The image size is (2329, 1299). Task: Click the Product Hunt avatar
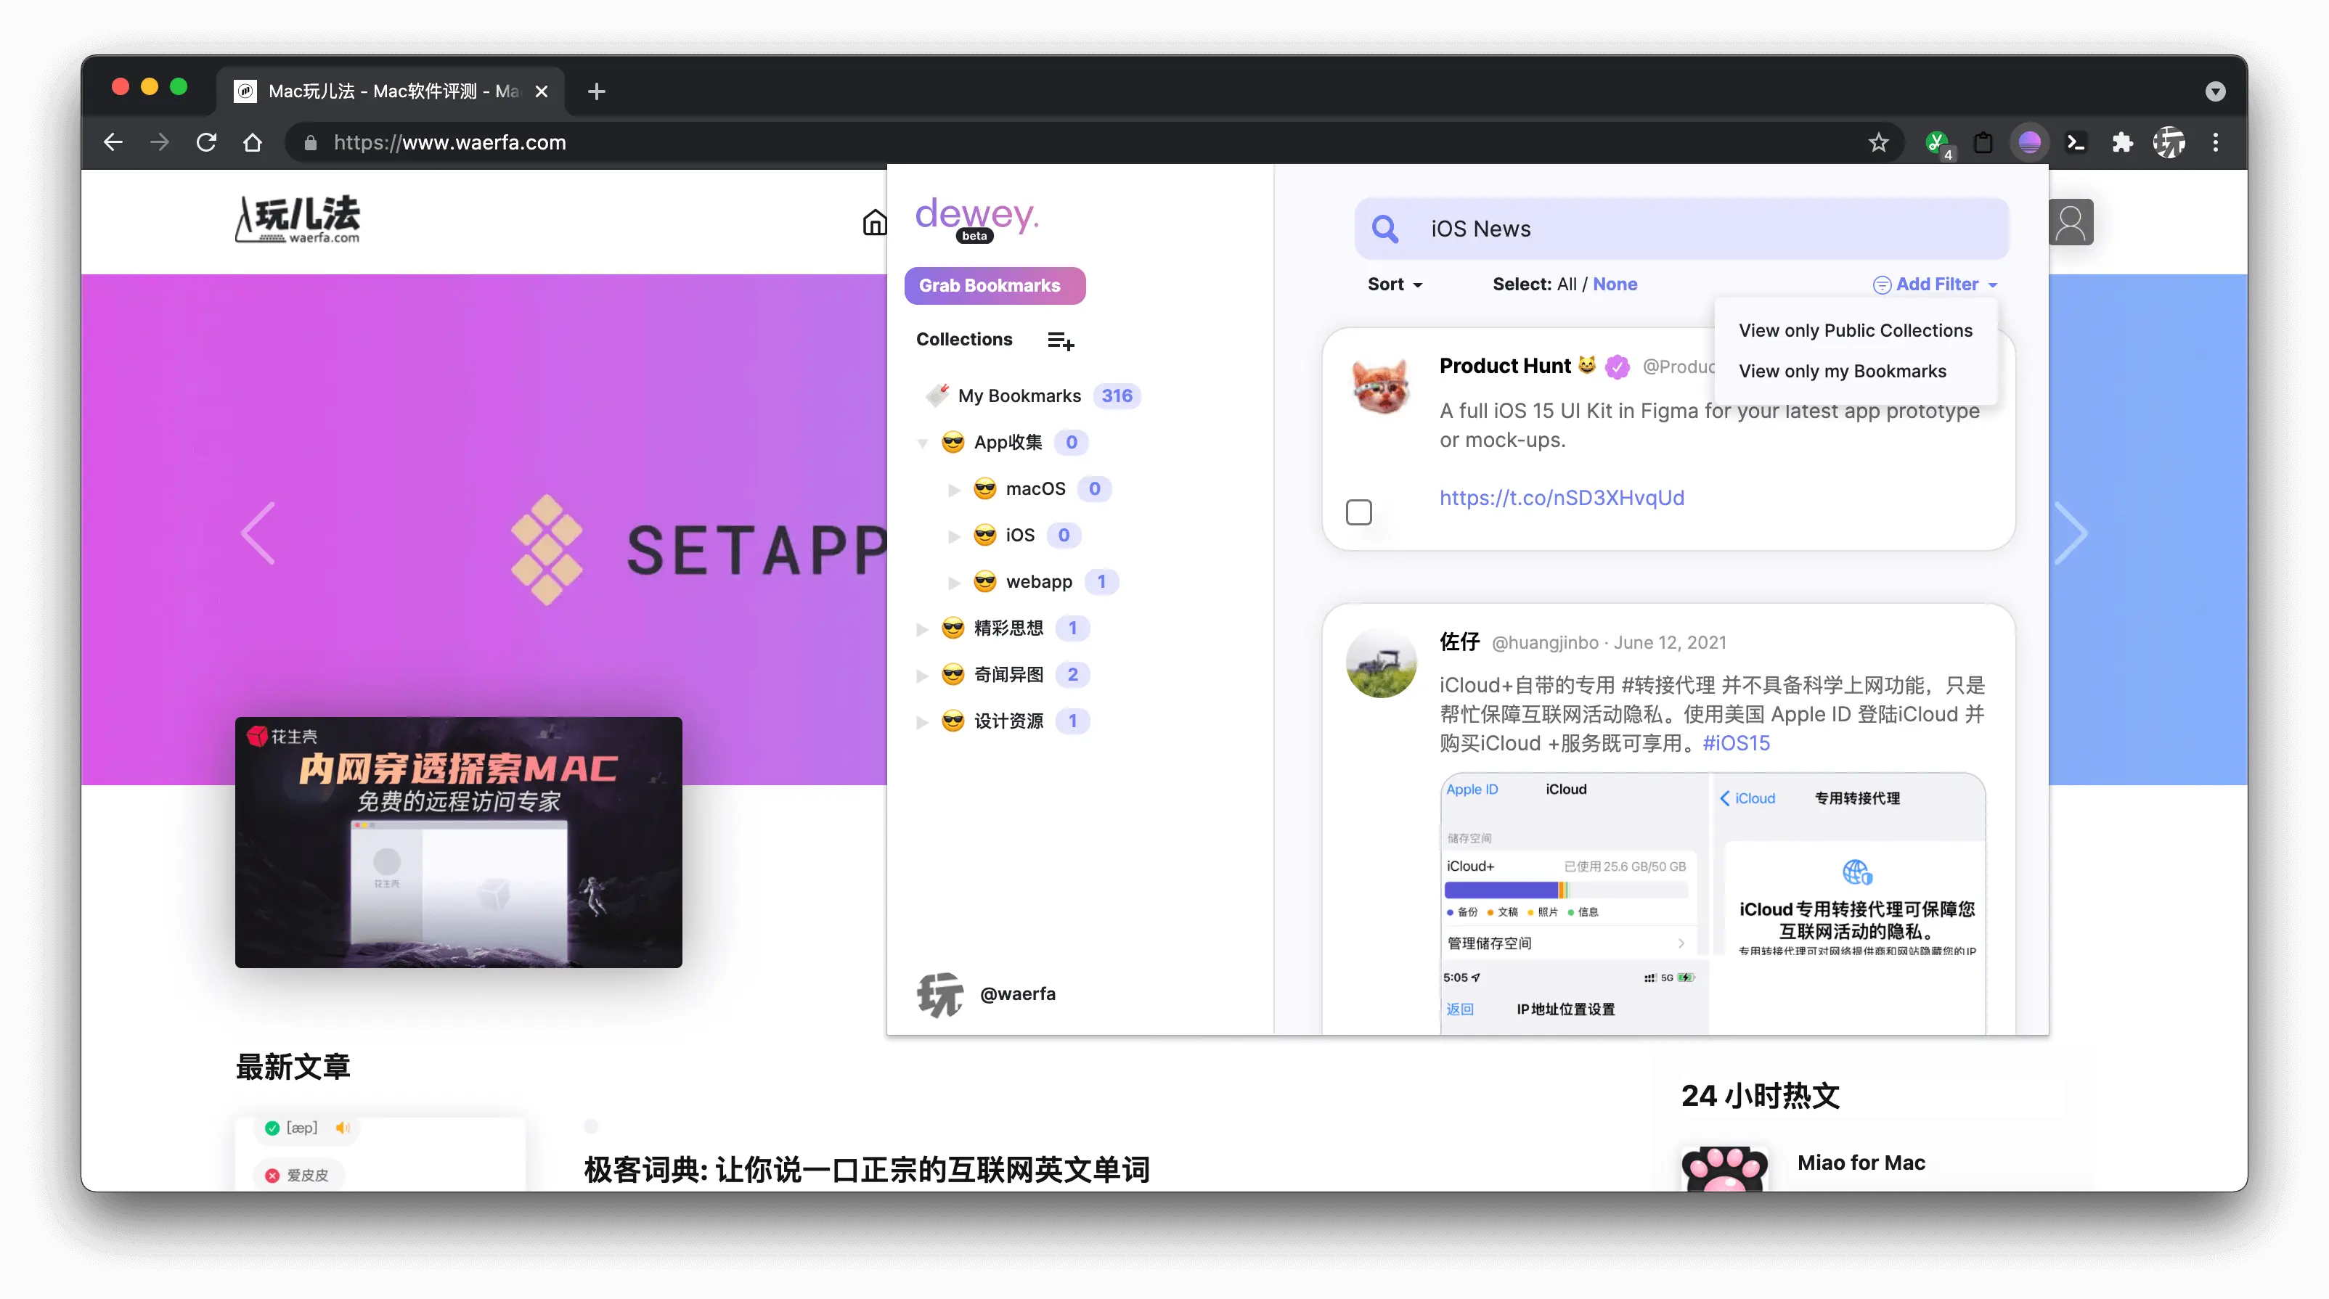[1382, 386]
